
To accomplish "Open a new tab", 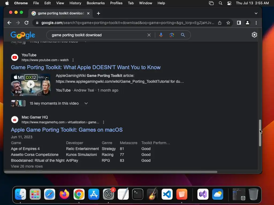I will 98,13.
